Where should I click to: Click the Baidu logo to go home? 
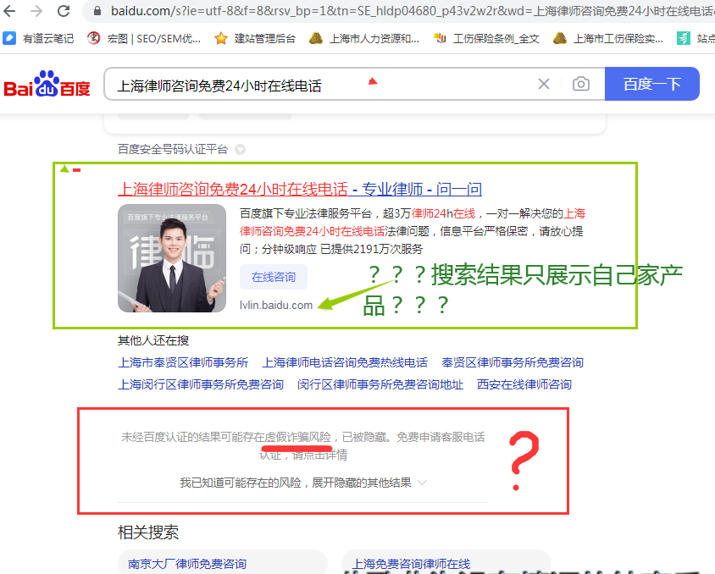pyautogui.click(x=47, y=84)
